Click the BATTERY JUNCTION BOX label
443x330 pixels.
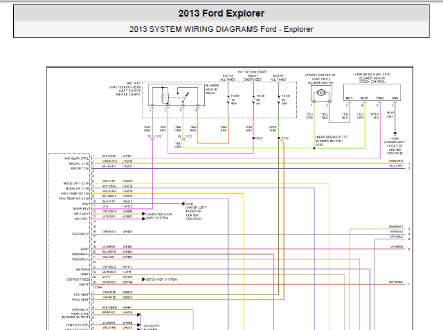125,89
